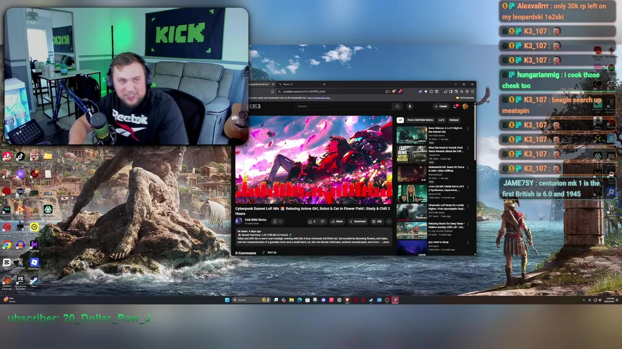This screenshot has height=349, width=622.
Task: Like the Cyberpunk Sunset Lofi Mix video
Action: pos(311,222)
